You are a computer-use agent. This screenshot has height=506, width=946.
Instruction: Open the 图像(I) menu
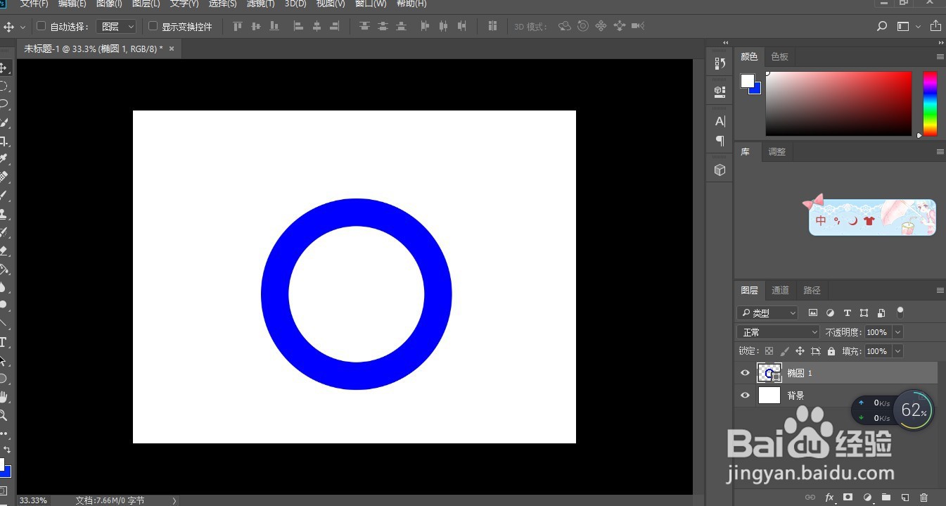point(109,4)
